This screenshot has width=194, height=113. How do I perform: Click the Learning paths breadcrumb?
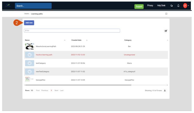pyautogui.click(x=37, y=14)
